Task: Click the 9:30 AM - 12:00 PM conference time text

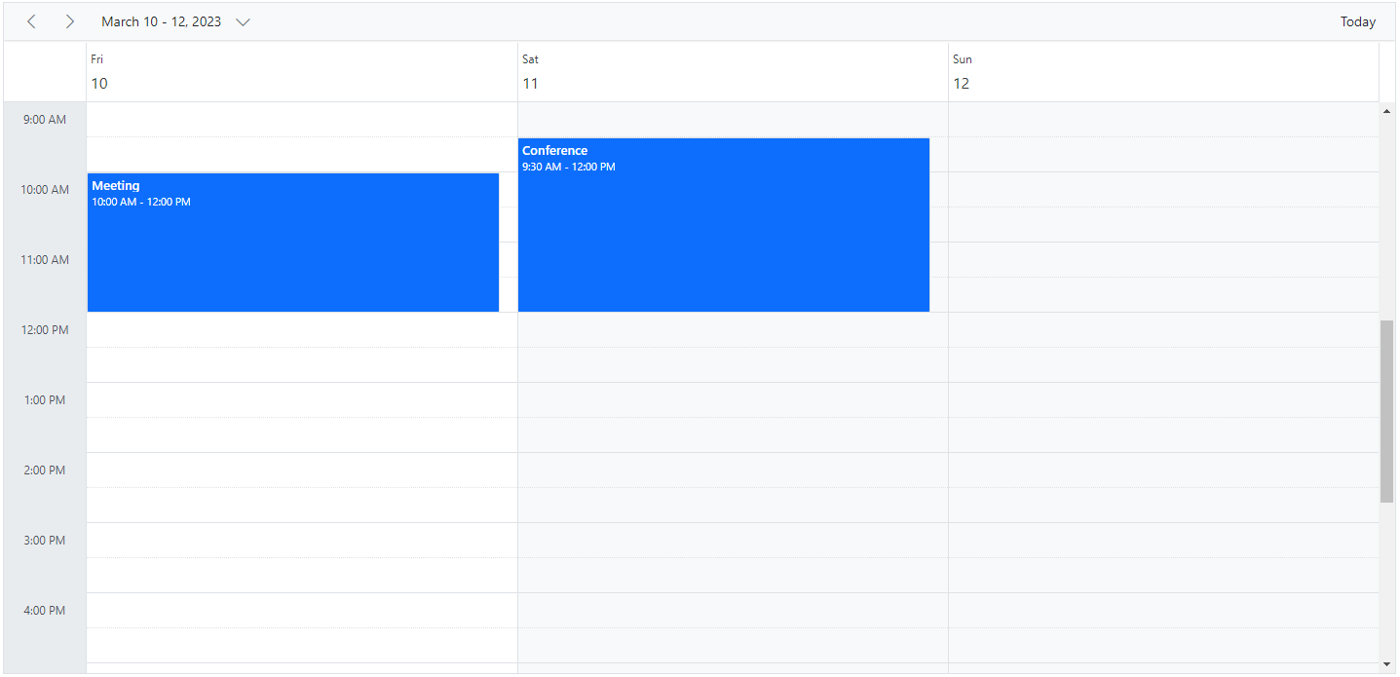Action: pyautogui.click(x=569, y=167)
